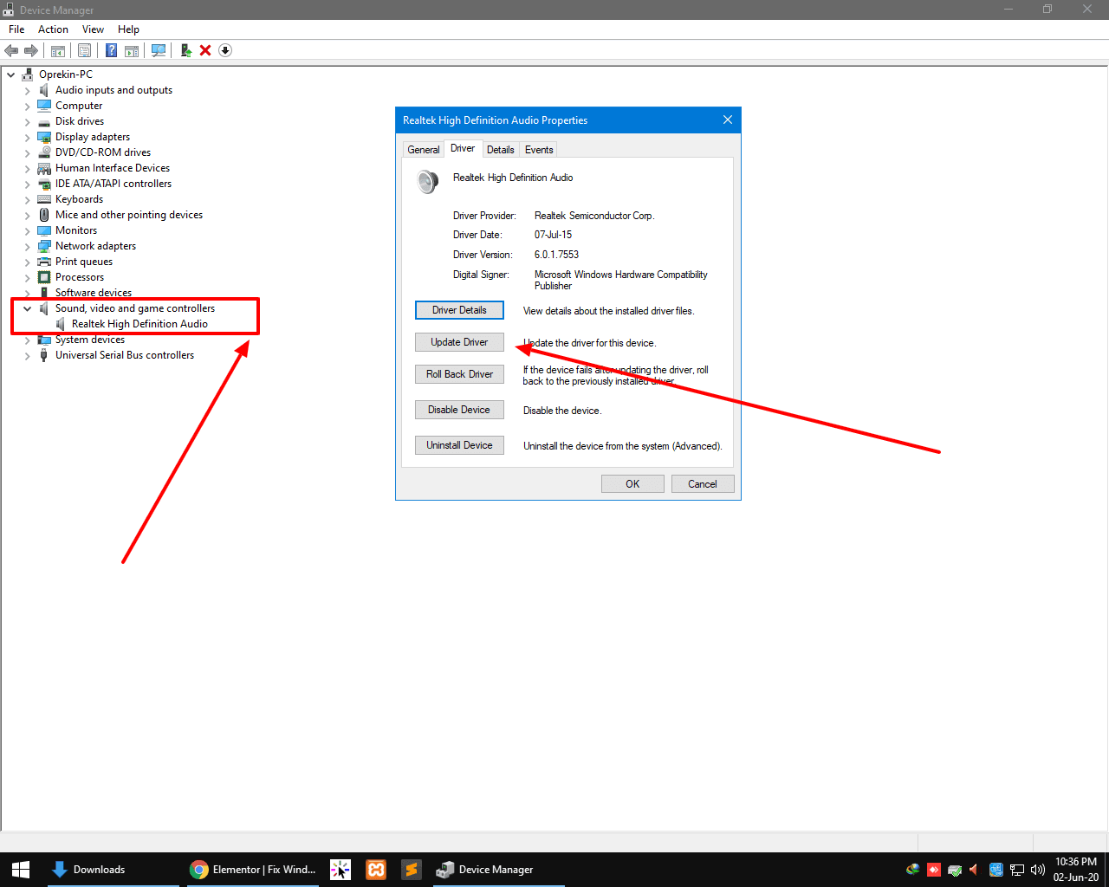The height and width of the screenshot is (887, 1109).
Task: Click the network icon in system tray
Action: pyautogui.click(x=1017, y=870)
